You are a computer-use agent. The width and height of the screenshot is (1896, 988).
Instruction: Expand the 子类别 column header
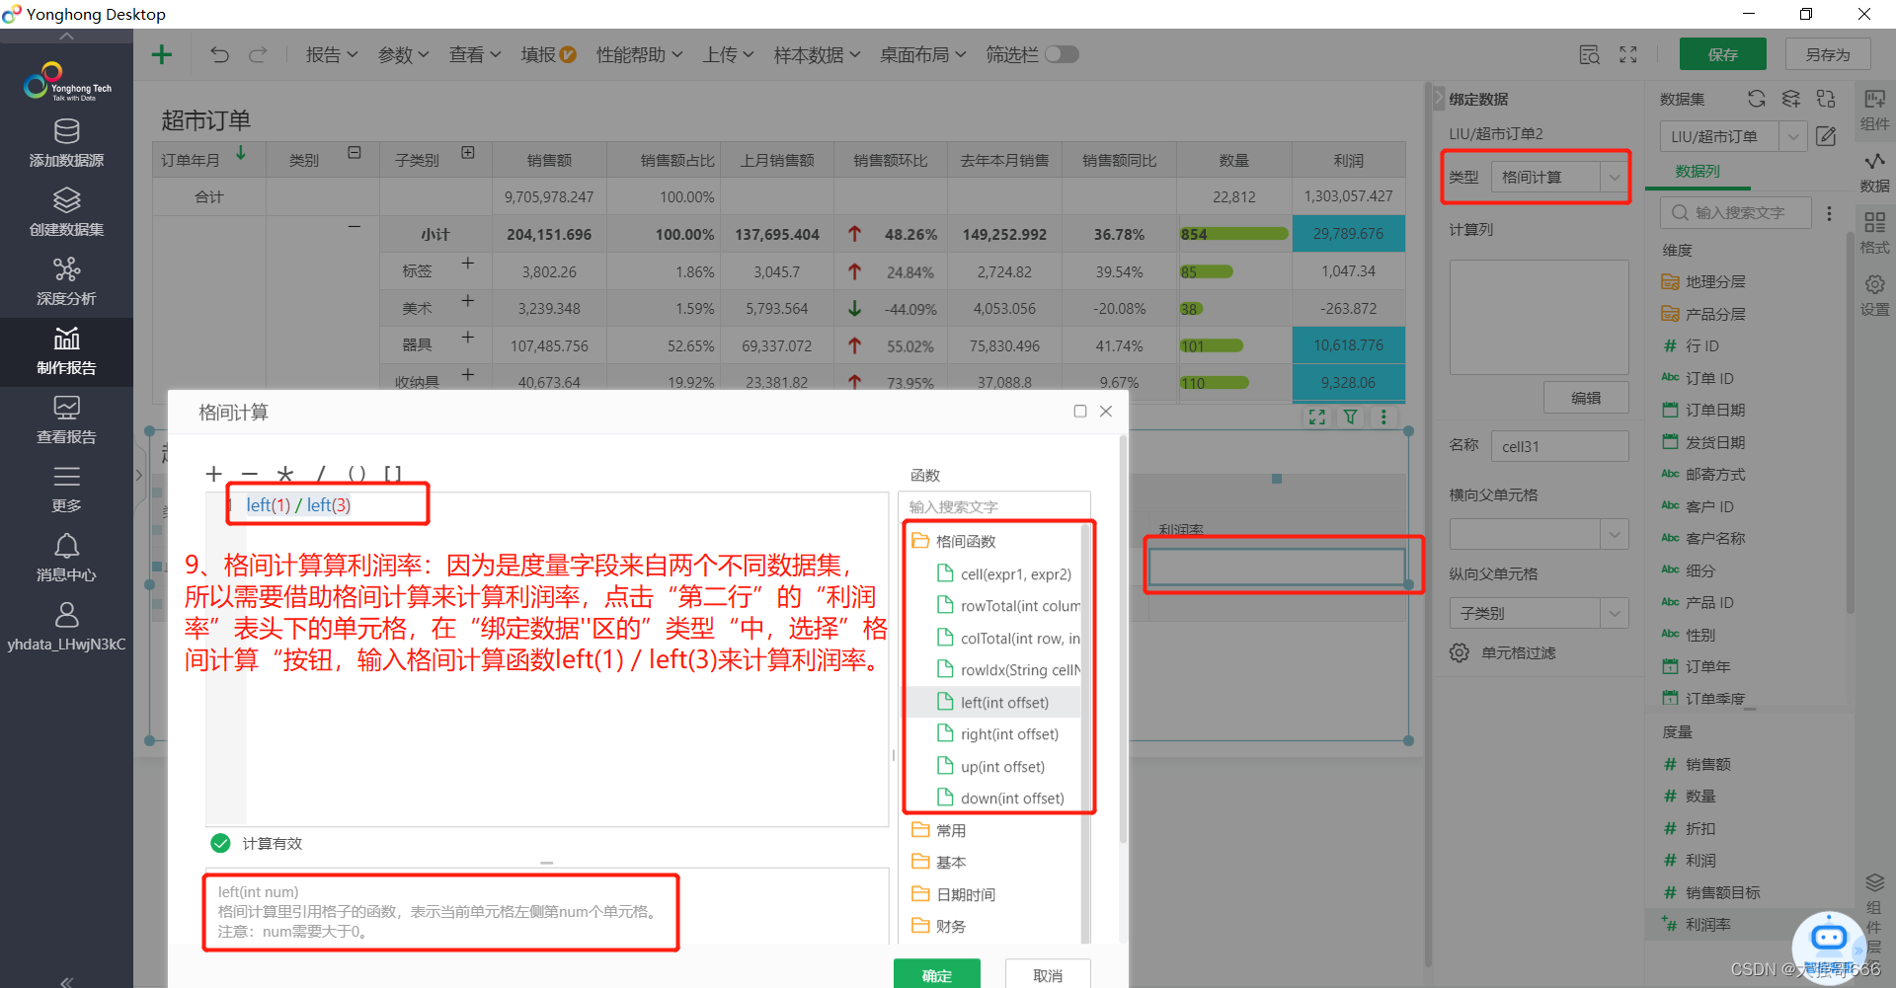468,153
